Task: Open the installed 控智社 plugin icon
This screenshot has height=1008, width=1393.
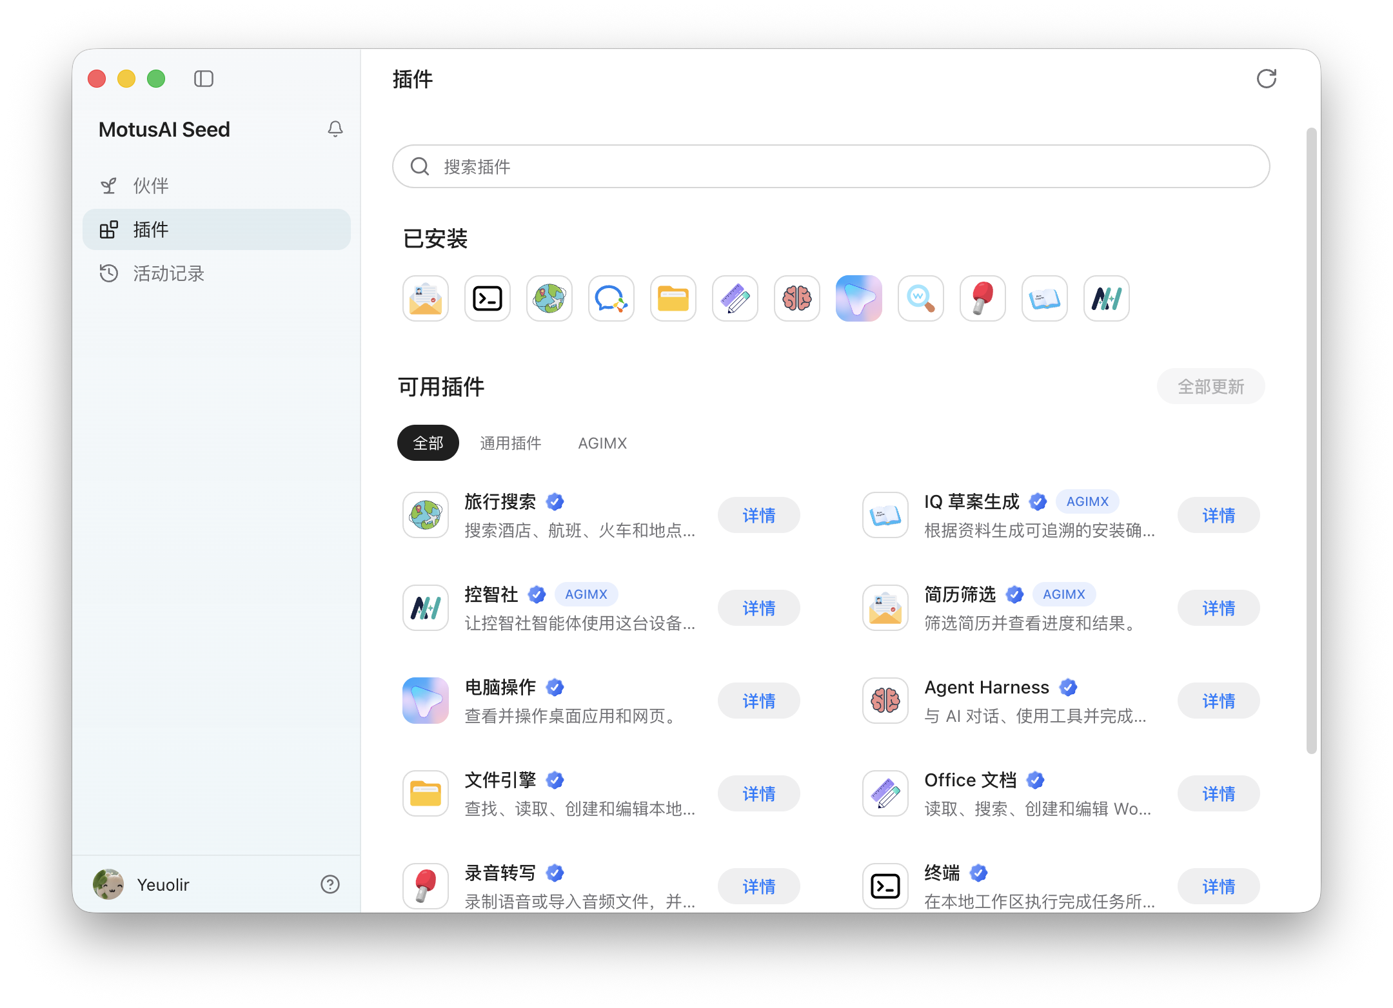Action: [x=1107, y=298]
